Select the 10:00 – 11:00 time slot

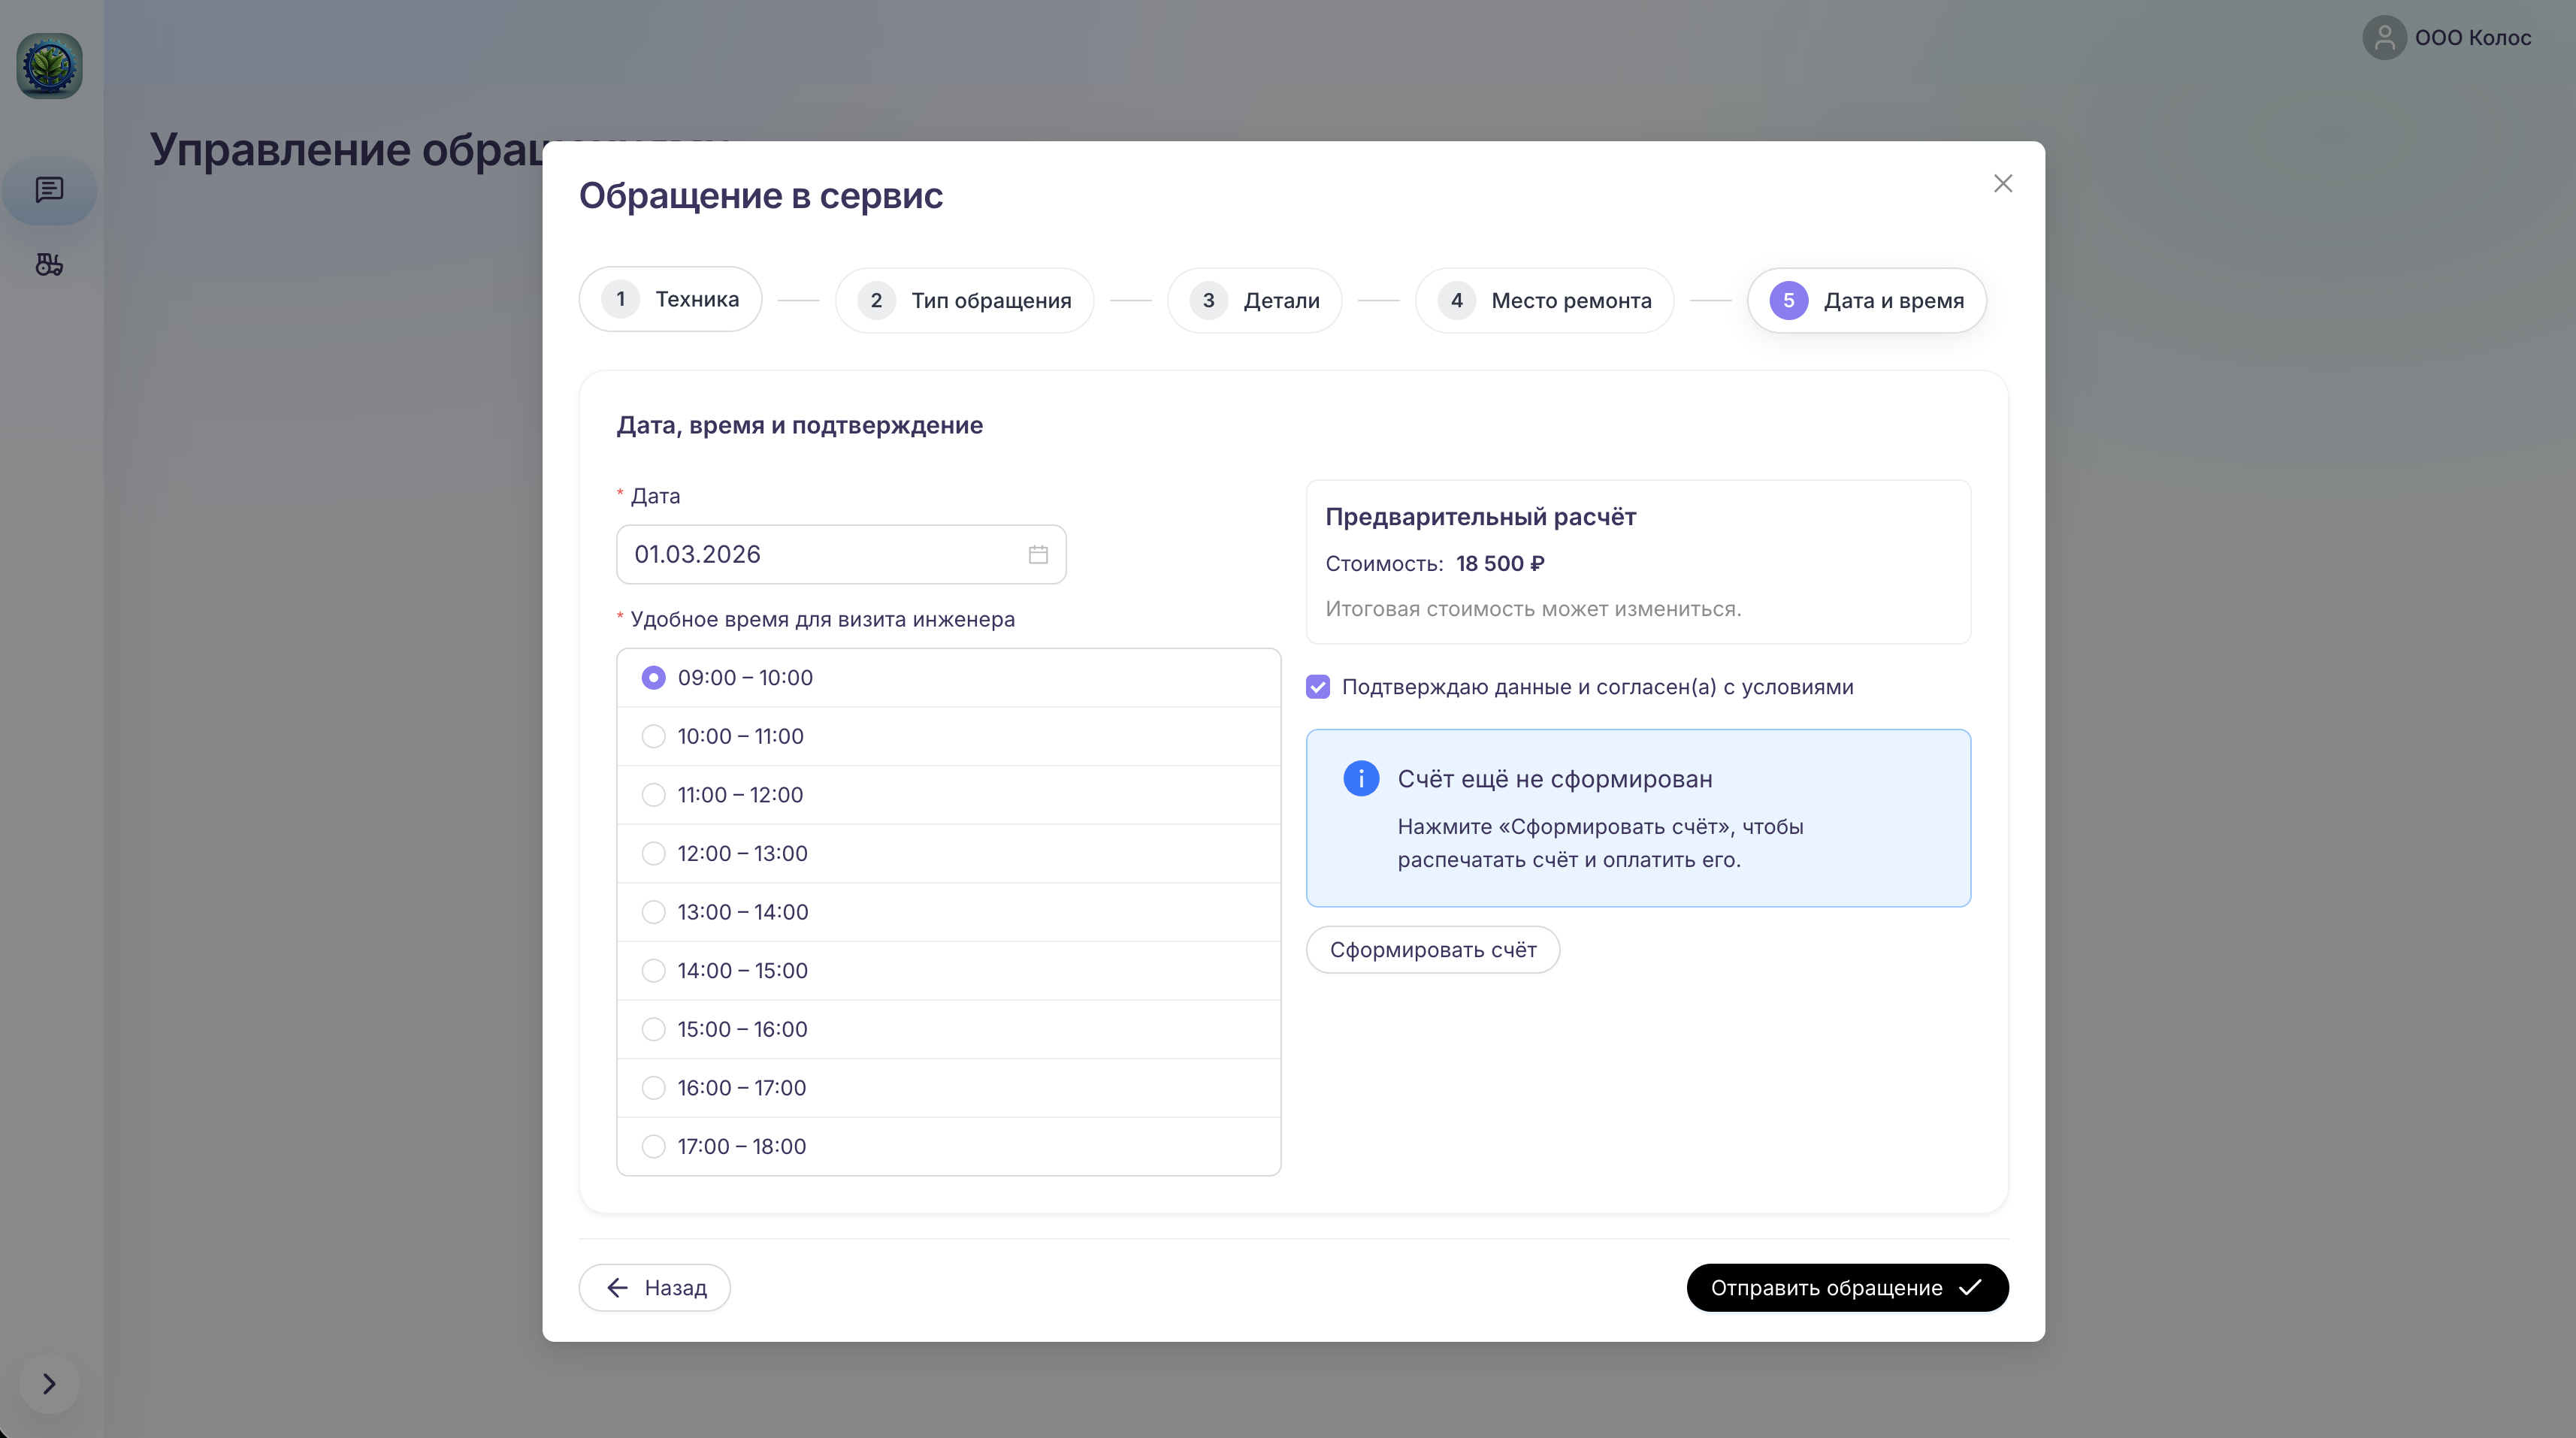click(653, 737)
